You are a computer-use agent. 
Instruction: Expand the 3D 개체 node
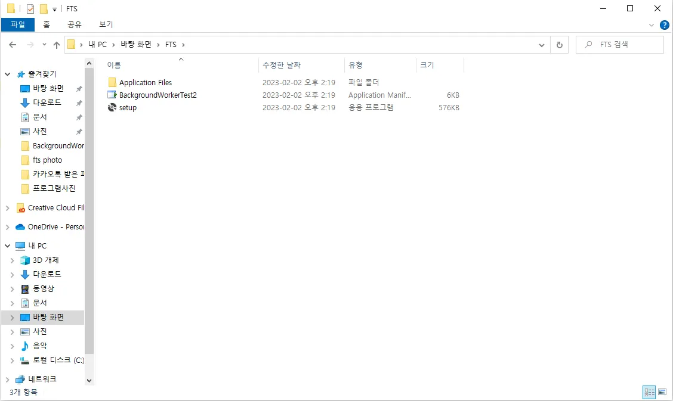click(13, 260)
